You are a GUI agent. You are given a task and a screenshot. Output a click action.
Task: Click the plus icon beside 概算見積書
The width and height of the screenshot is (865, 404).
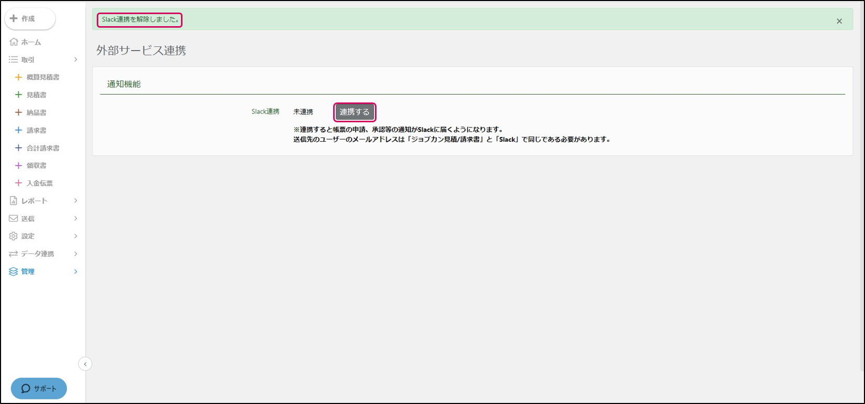18,77
